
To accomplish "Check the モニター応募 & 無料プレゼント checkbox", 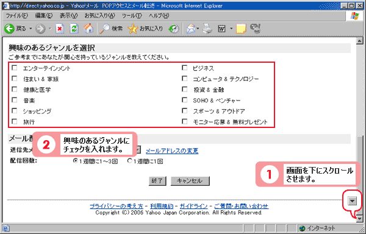I will tap(185, 121).
